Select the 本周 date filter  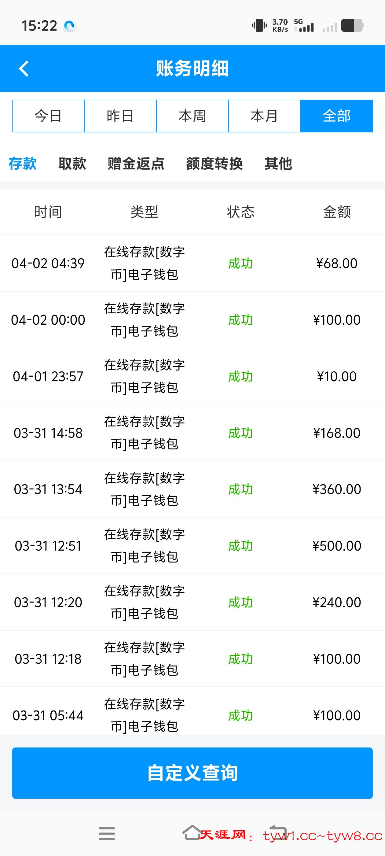(x=192, y=116)
